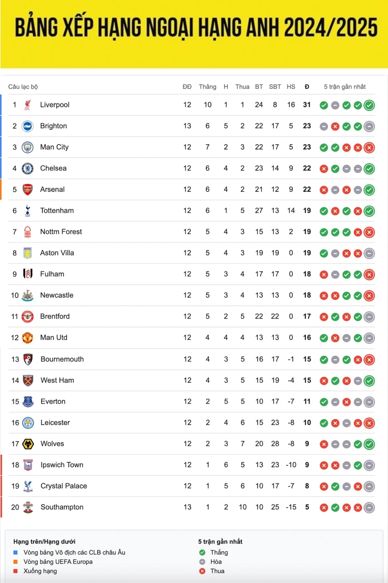Click the Wolves club crest
Screen dimensions: 388x583
(28, 444)
